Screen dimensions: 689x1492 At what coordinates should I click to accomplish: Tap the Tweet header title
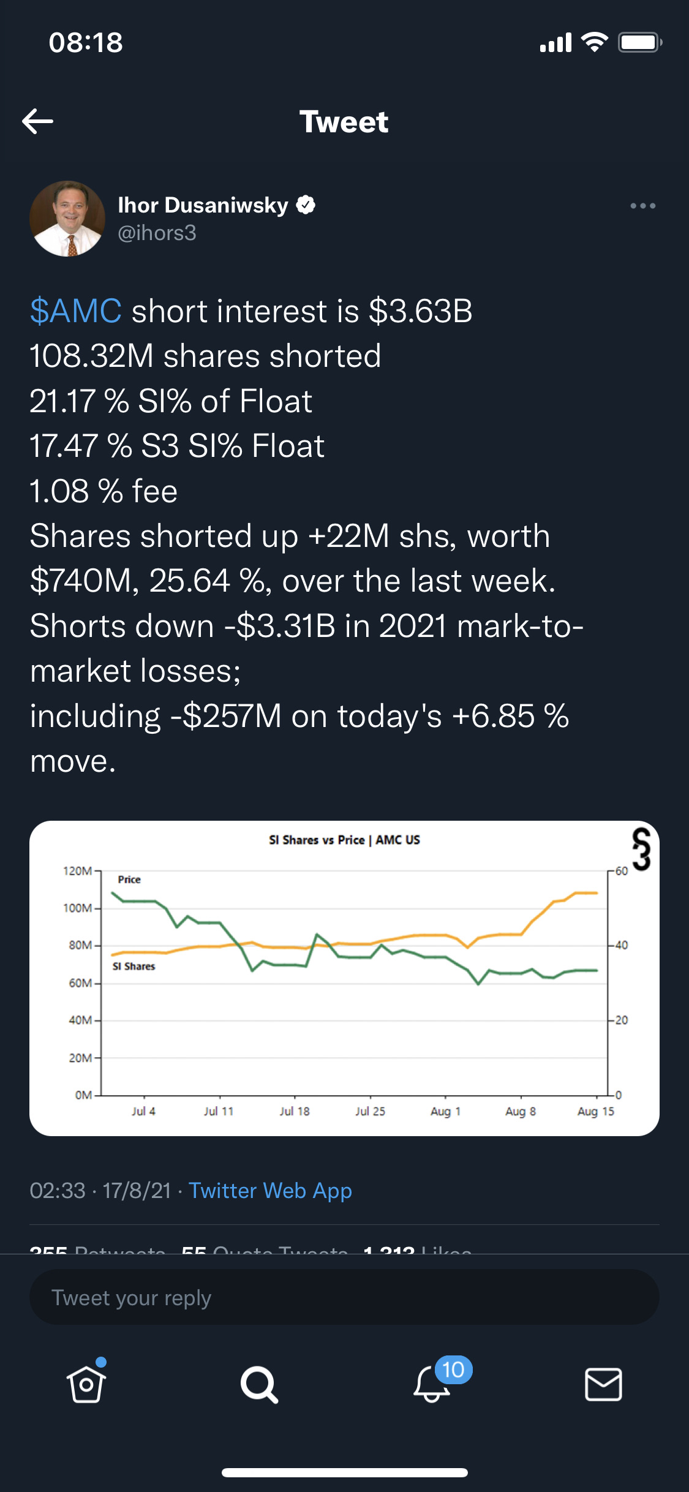pyautogui.click(x=344, y=121)
